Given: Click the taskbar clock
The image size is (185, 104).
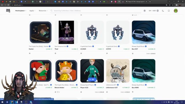Looking at the screenshot, I should pyautogui.click(x=177, y=102).
